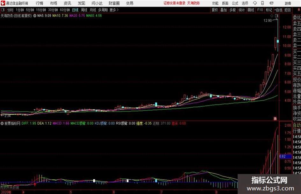Add to watchlist with 自选 button
The height and width of the screenshot is (194, 301).
278,10
